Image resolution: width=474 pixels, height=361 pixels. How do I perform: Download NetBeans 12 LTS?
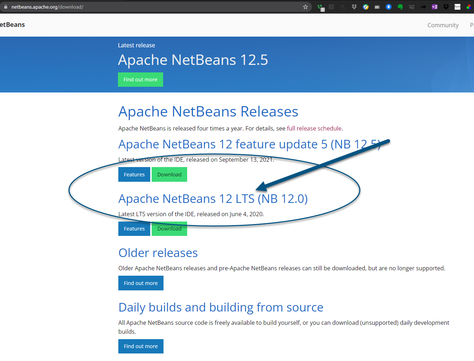click(169, 229)
